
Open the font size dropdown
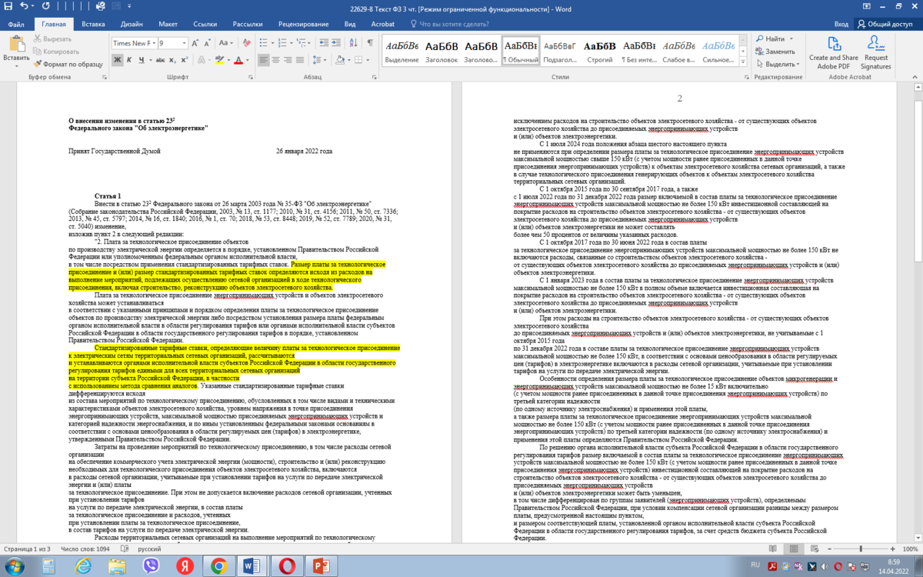(183, 43)
